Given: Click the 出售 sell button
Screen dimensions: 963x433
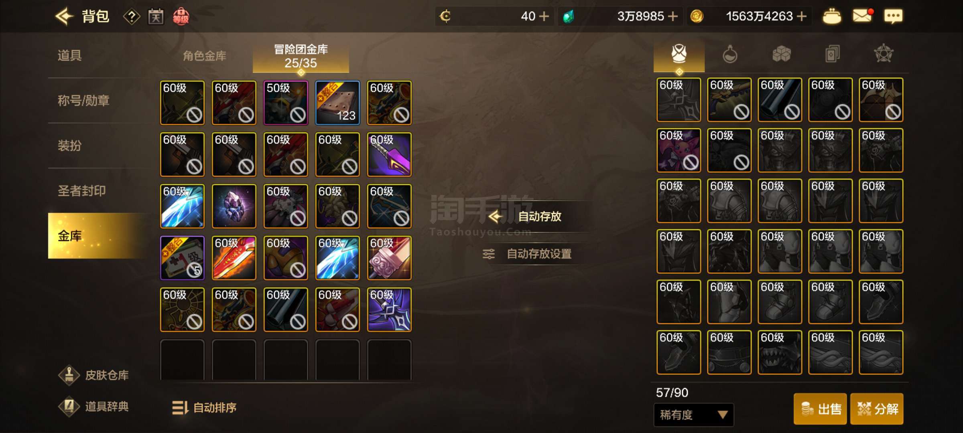Looking at the screenshot, I should point(820,409).
